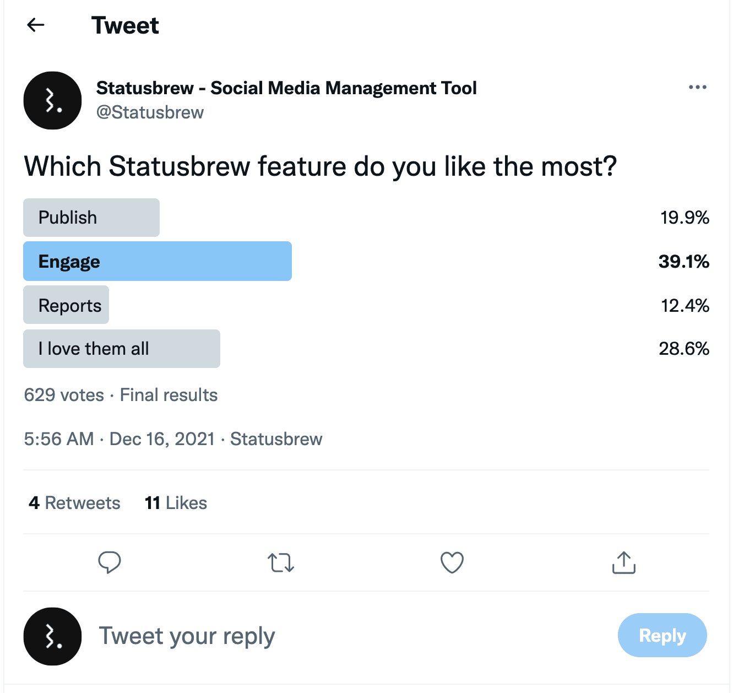Retweet using the arrows icon
The width and height of the screenshot is (733, 693).
click(281, 563)
